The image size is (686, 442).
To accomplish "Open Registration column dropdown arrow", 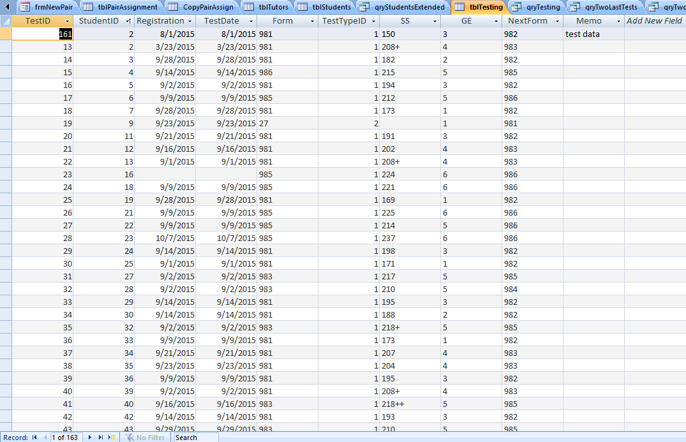I will tap(190, 21).
